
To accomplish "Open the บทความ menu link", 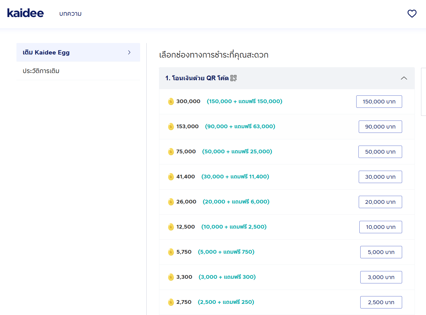I will (x=70, y=14).
